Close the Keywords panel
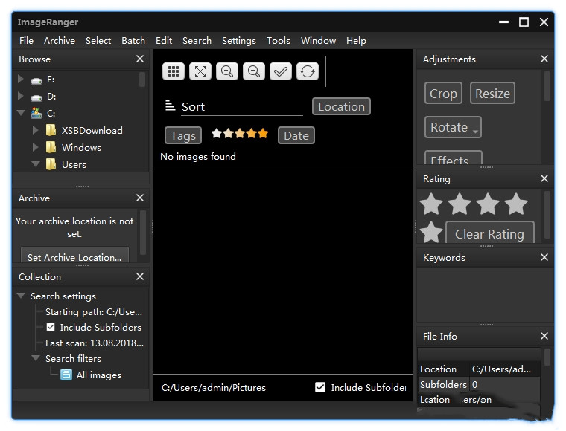Image resolution: width=566 pixels, height=431 pixels. 544,257
